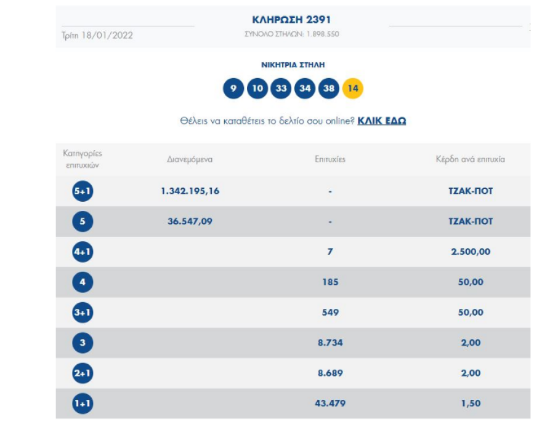Viewport: 542px width, 430px height.
Task: Click the Κέρδη ανά επιτυχία column header
Action: (x=470, y=159)
